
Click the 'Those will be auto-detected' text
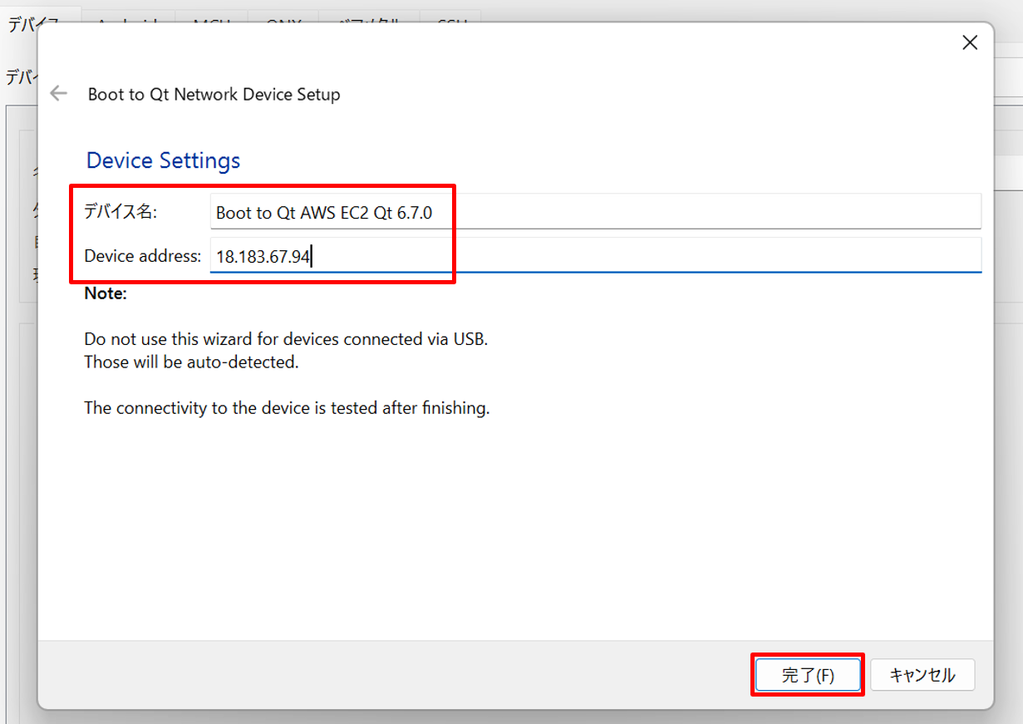coord(190,362)
